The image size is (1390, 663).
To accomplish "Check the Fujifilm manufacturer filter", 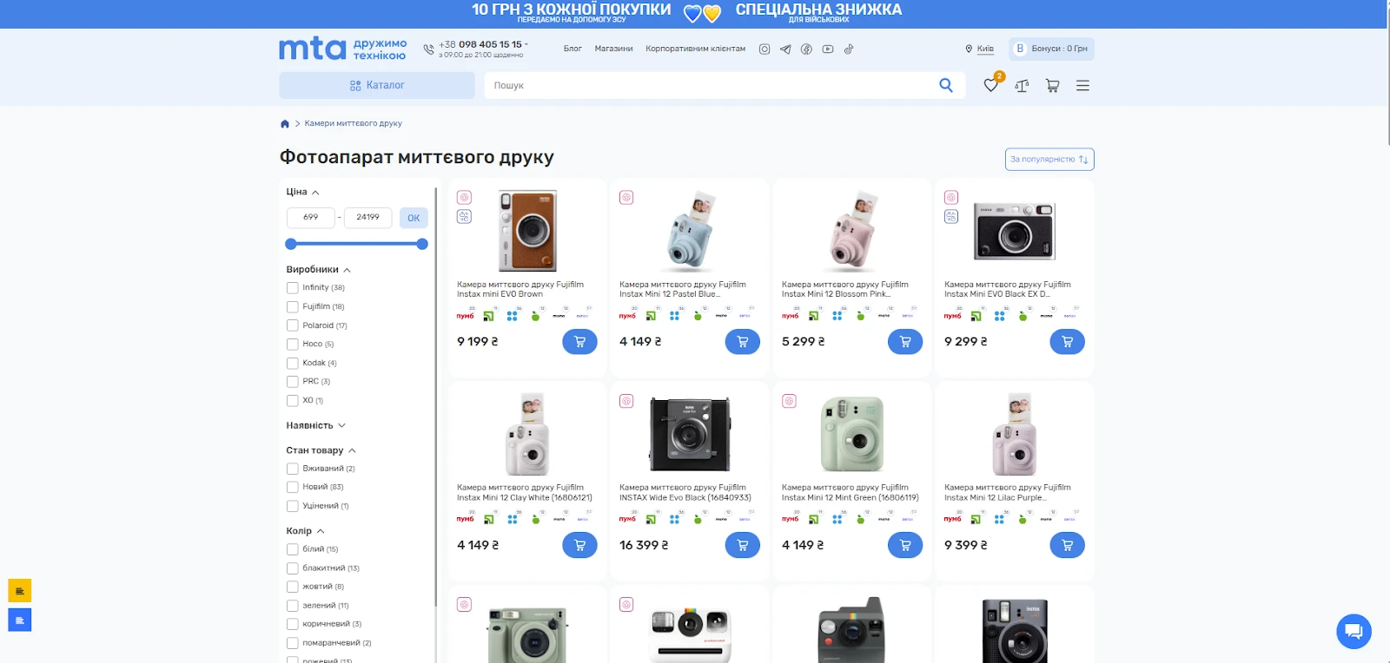I will tap(293, 307).
